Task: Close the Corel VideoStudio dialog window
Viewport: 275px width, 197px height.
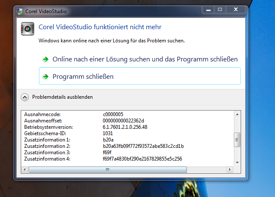Action: [x=236, y=10]
